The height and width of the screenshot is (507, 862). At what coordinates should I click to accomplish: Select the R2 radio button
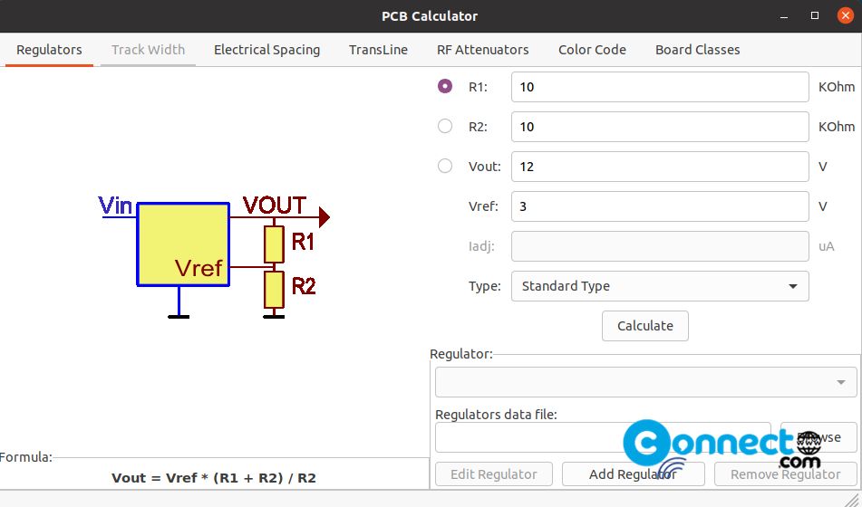(445, 127)
